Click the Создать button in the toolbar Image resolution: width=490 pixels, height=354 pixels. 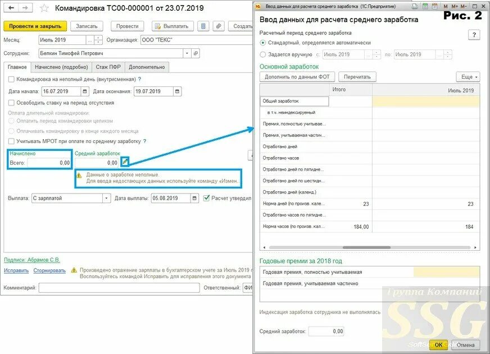tap(241, 26)
